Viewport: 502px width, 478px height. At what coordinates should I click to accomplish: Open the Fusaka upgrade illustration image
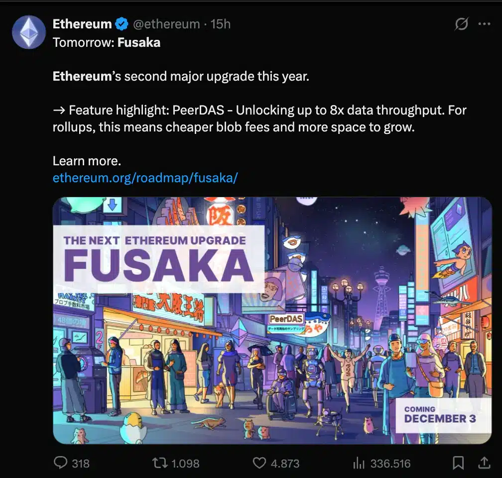pyautogui.click(x=272, y=320)
